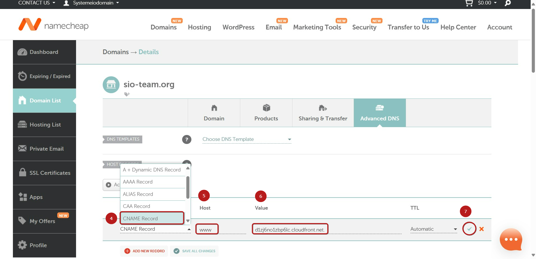
Task: Open the Choose DNS Template dropdown
Action: 247,139
